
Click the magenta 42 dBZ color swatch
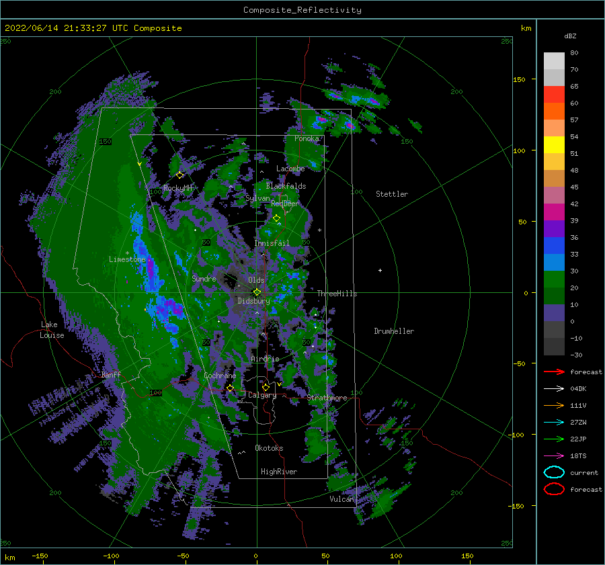[554, 212]
